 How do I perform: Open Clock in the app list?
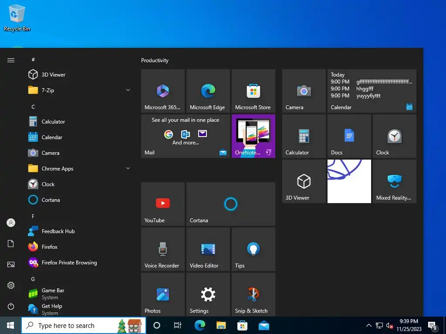point(79,184)
